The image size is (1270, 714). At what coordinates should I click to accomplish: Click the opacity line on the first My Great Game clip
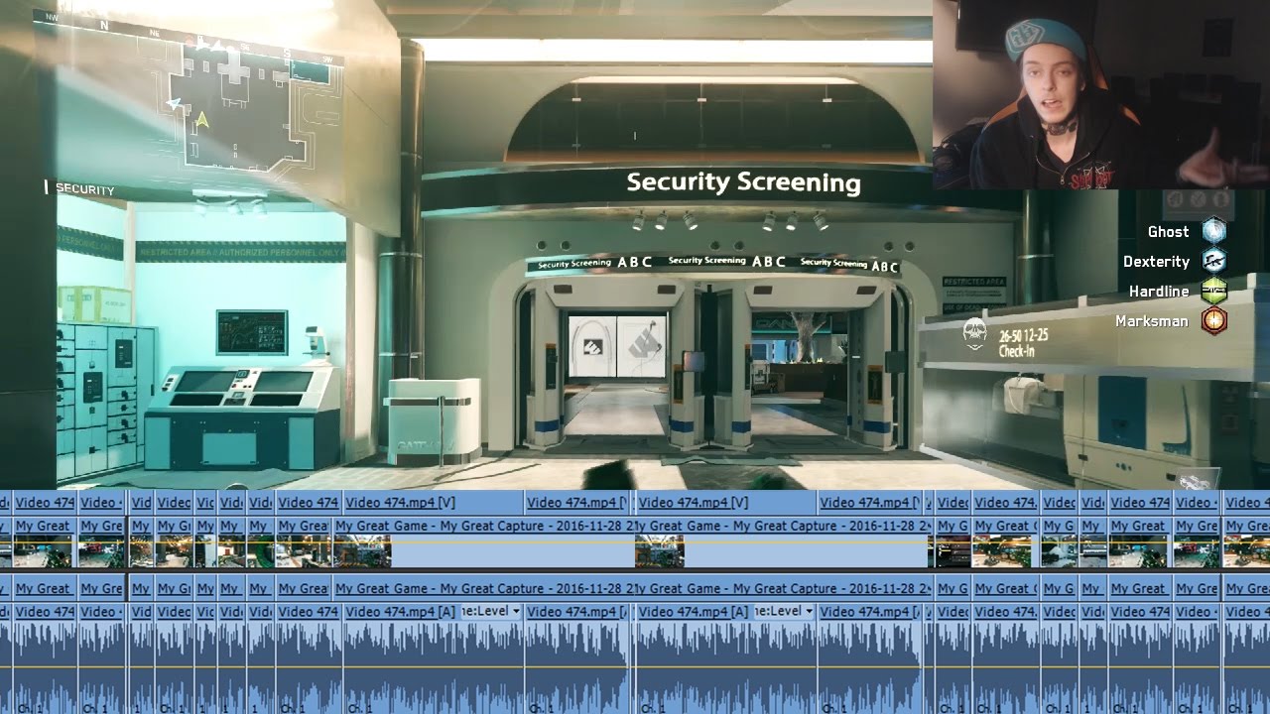pyautogui.click(x=483, y=540)
